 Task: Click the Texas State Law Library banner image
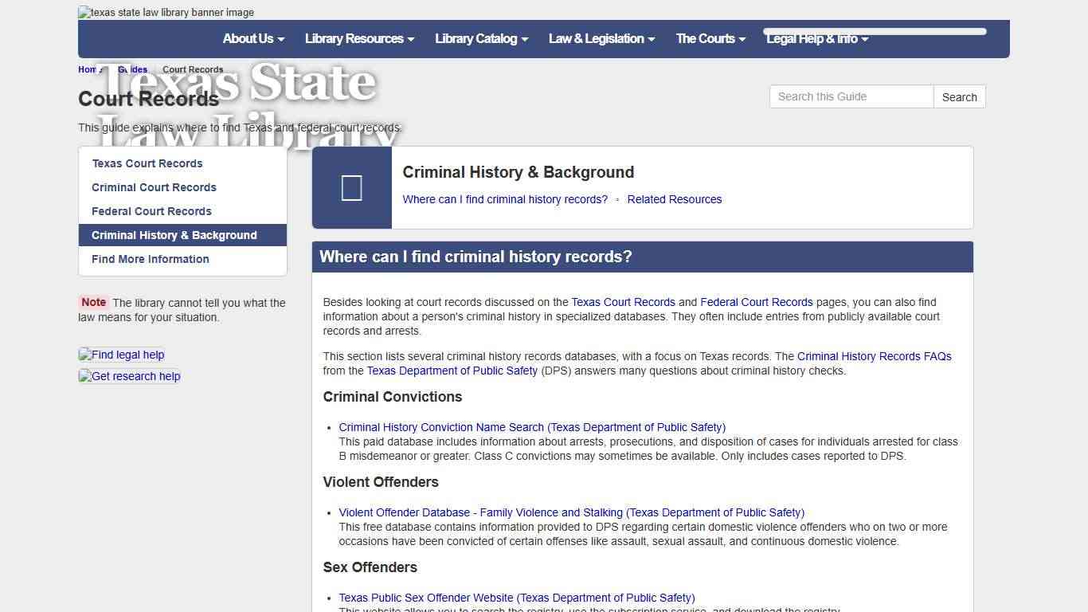click(x=165, y=12)
